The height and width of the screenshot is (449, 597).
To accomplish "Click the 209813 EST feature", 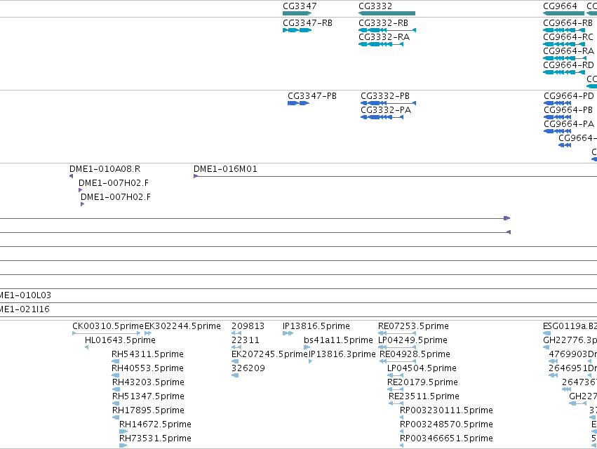I will [x=236, y=333].
